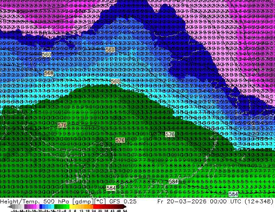The height and width of the screenshot is (212, 275).
Task: Click the dark navy blue legend swatch
Action: click(41, 206)
